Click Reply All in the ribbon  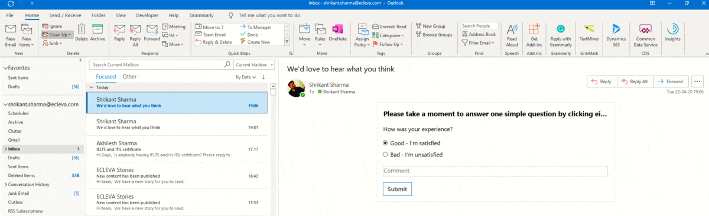coord(135,35)
